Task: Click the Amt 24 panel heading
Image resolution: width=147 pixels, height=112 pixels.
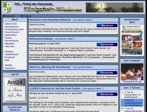Action: [15, 74]
